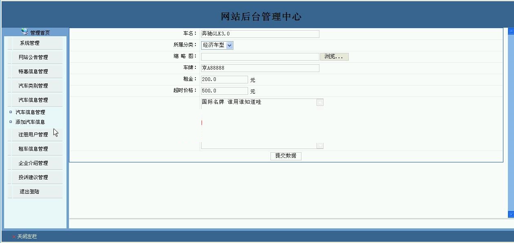Click 关闭左栏 to hide sidebar
Viewport: 514px width, 243px height.
coord(27,236)
